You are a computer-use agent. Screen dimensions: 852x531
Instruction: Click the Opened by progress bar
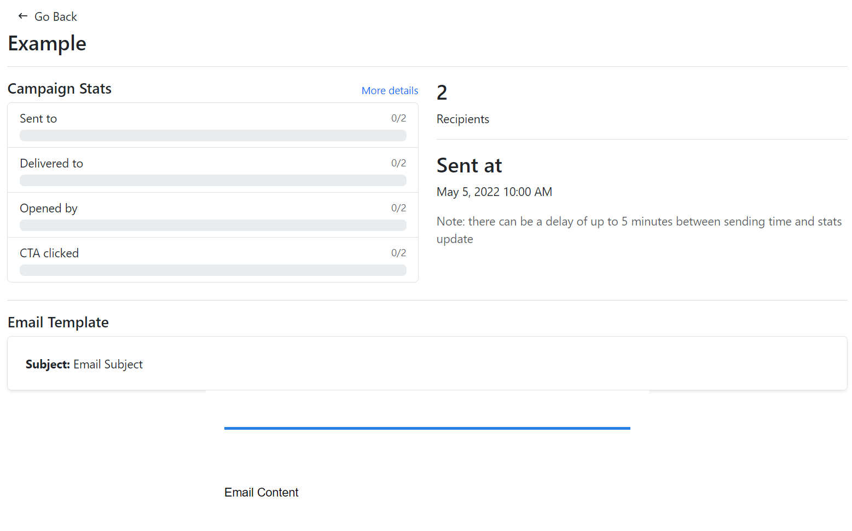pyautogui.click(x=213, y=226)
